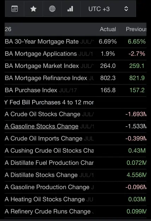Click the underlined Gasoline Stocks Change link

pyautogui.click(x=41, y=126)
